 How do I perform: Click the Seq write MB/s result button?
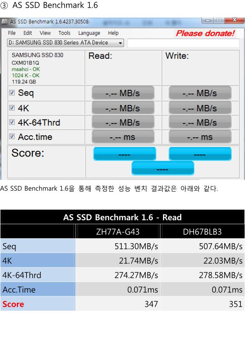(x=200, y=93)
